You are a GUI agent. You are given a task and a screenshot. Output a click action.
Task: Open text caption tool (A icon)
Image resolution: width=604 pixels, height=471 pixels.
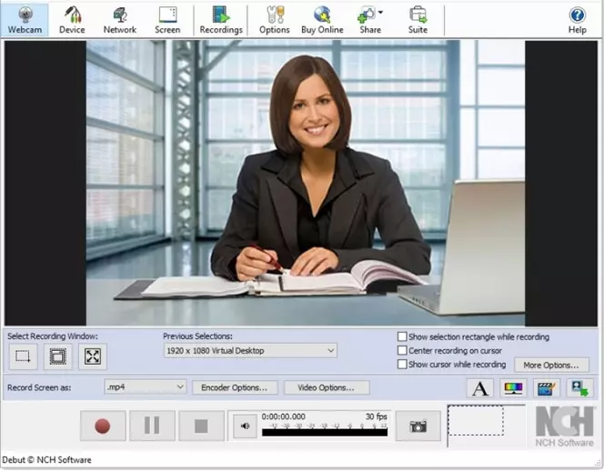pyautogui.click(x=480, y=388)
